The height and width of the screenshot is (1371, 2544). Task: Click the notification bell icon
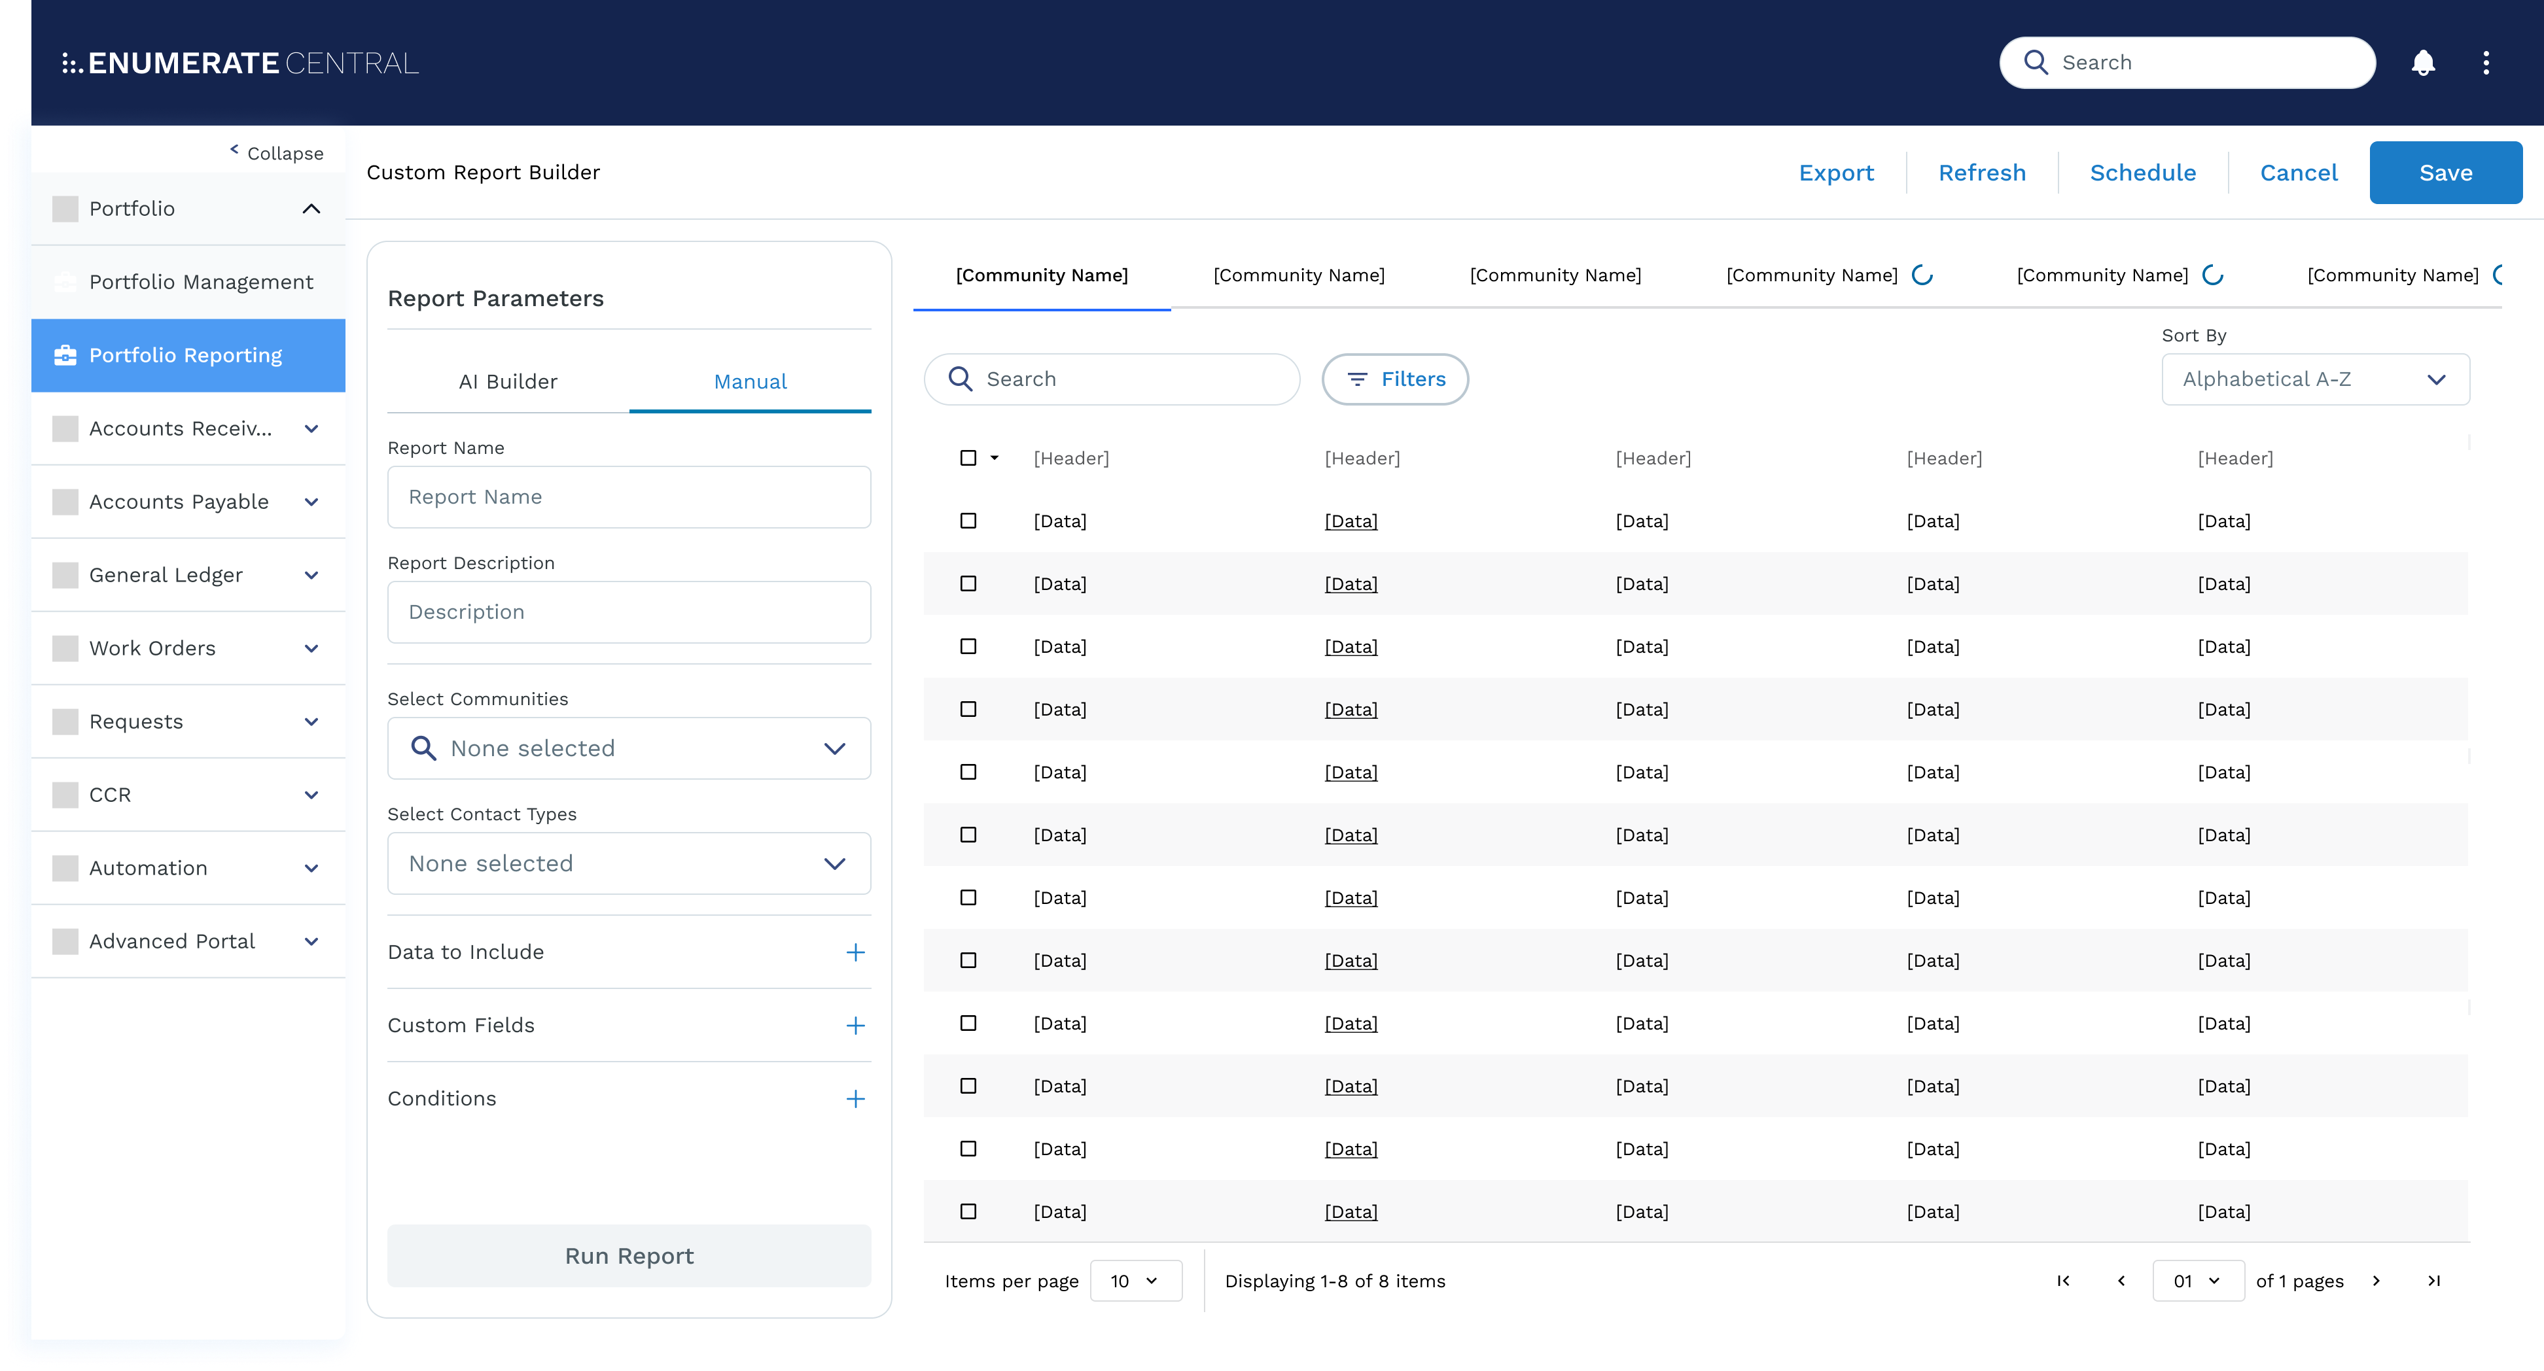coord(2422,63)
